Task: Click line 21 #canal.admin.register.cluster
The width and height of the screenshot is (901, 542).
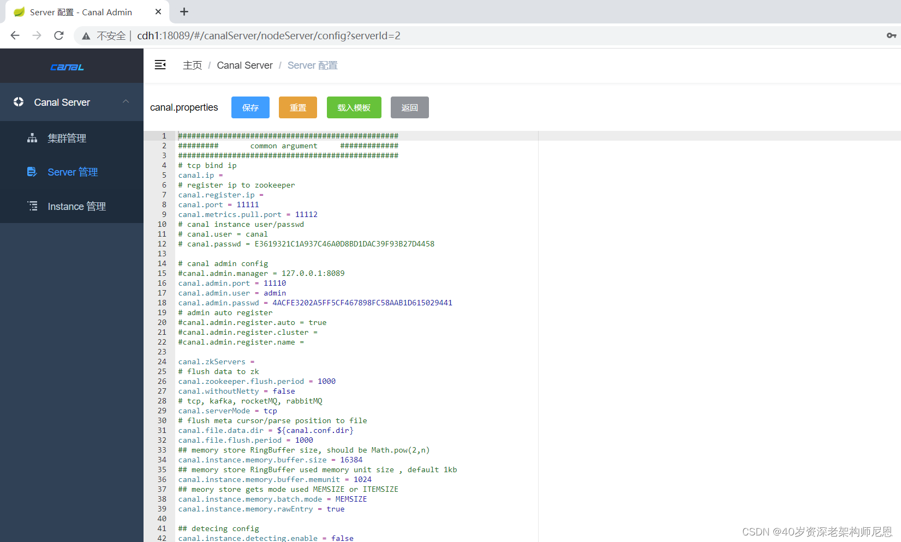Action: coord(248,332)
